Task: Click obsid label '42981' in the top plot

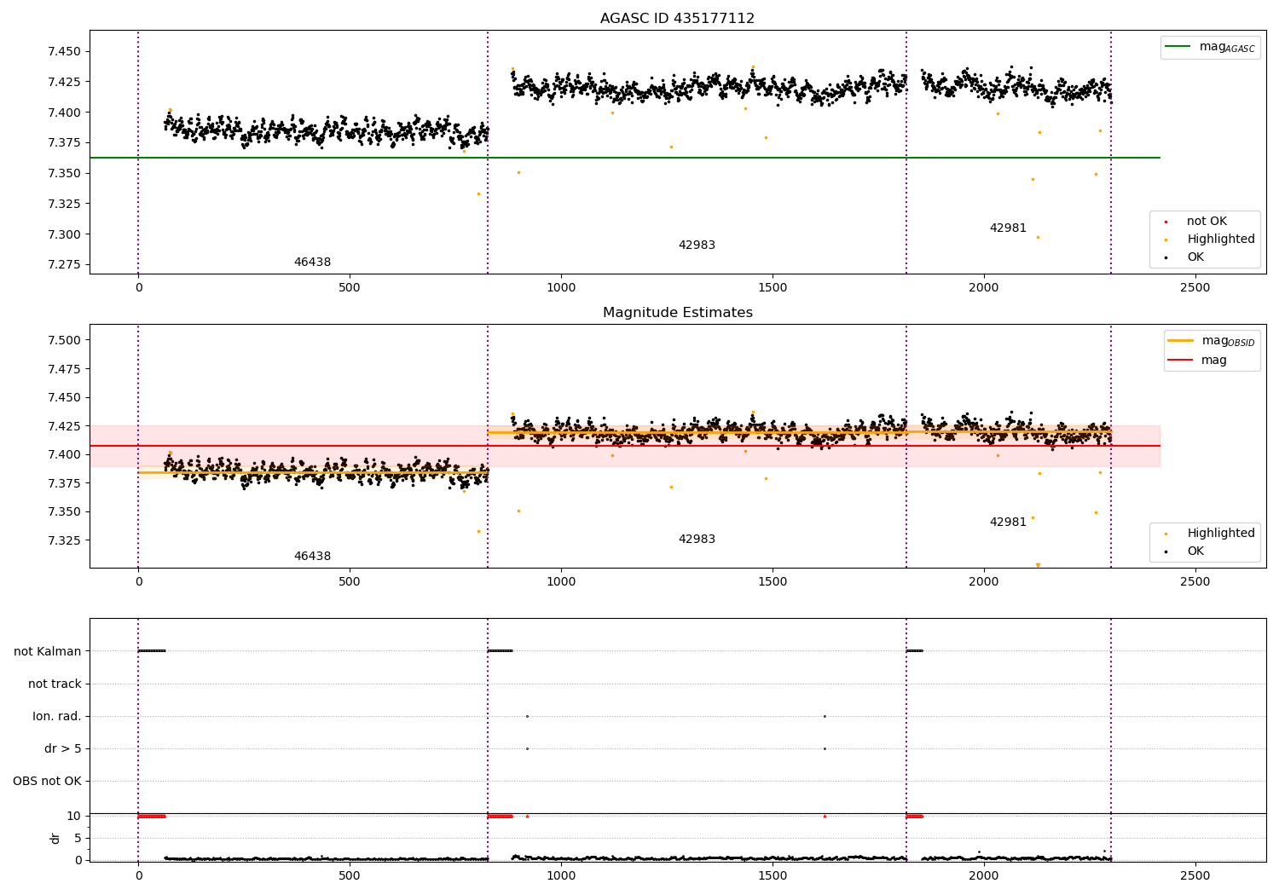Action: [x=1008, y=228]
